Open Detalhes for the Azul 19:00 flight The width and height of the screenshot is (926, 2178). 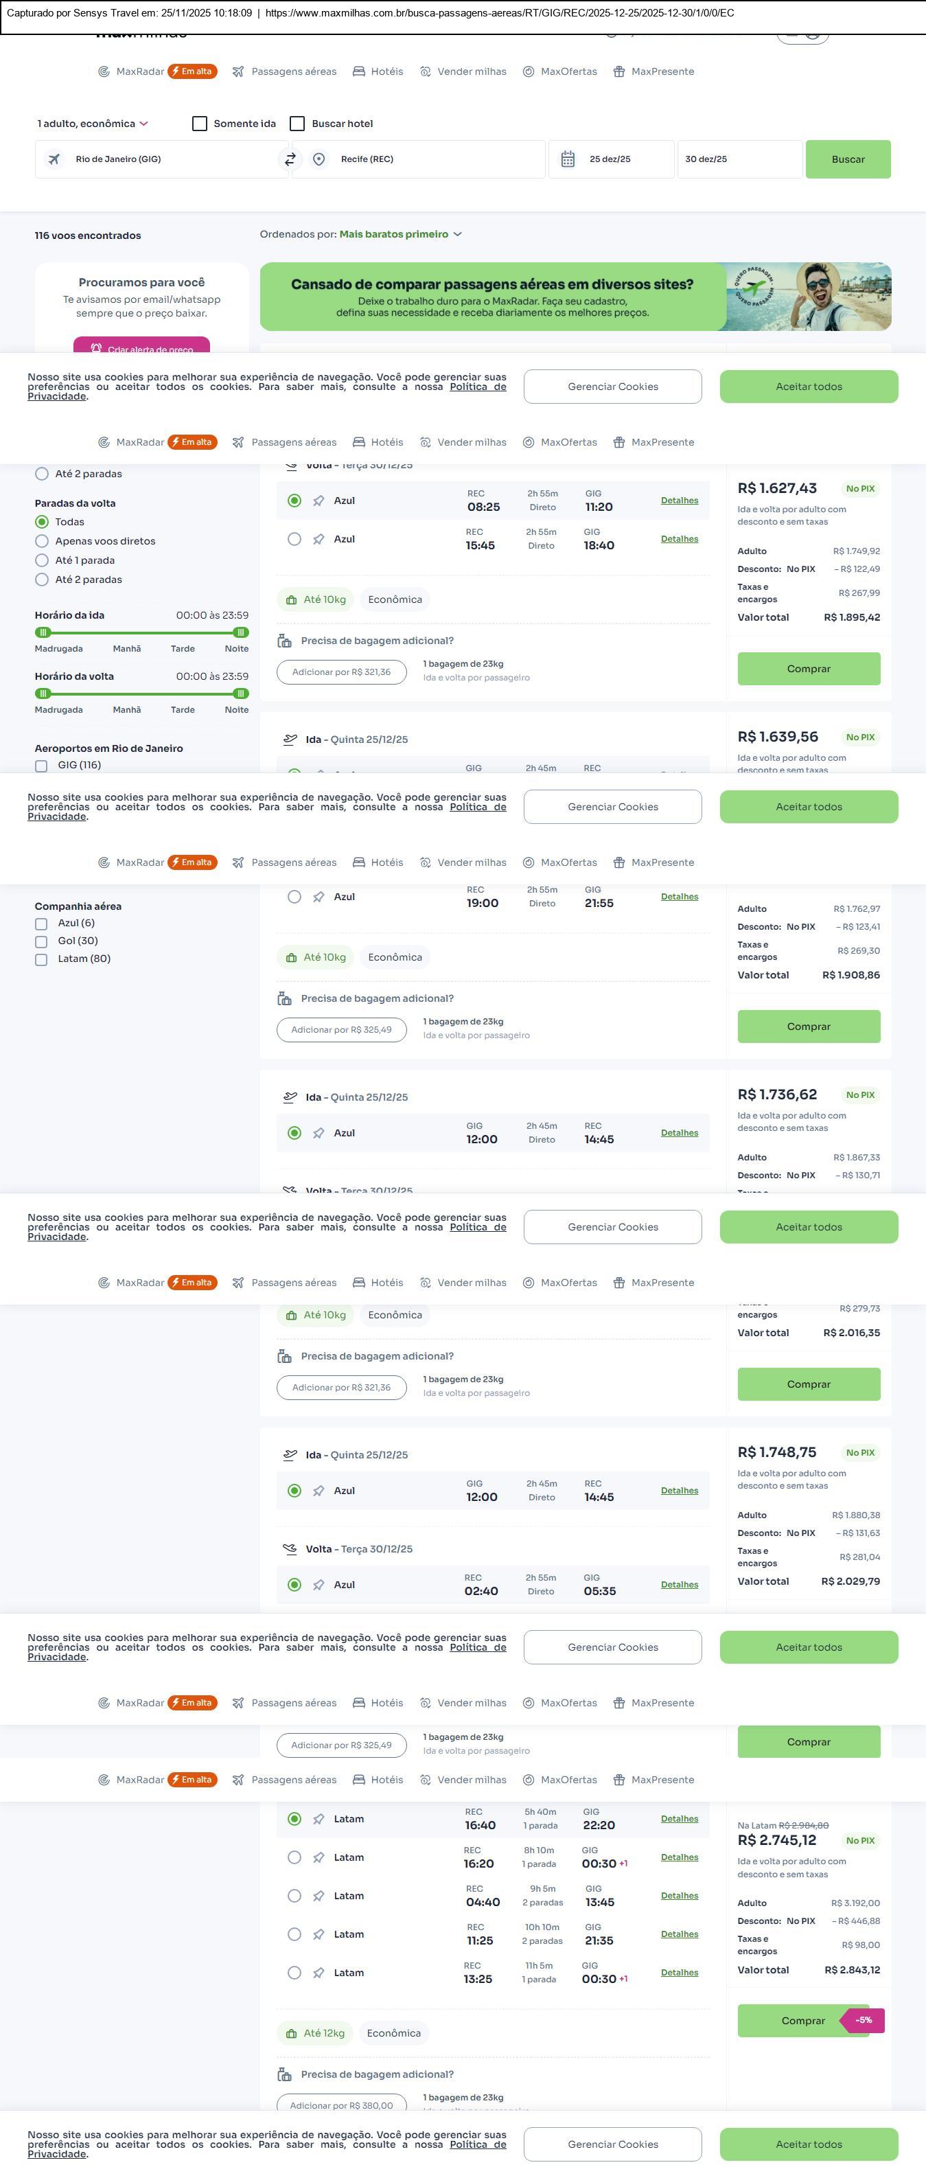pos(680,897)
